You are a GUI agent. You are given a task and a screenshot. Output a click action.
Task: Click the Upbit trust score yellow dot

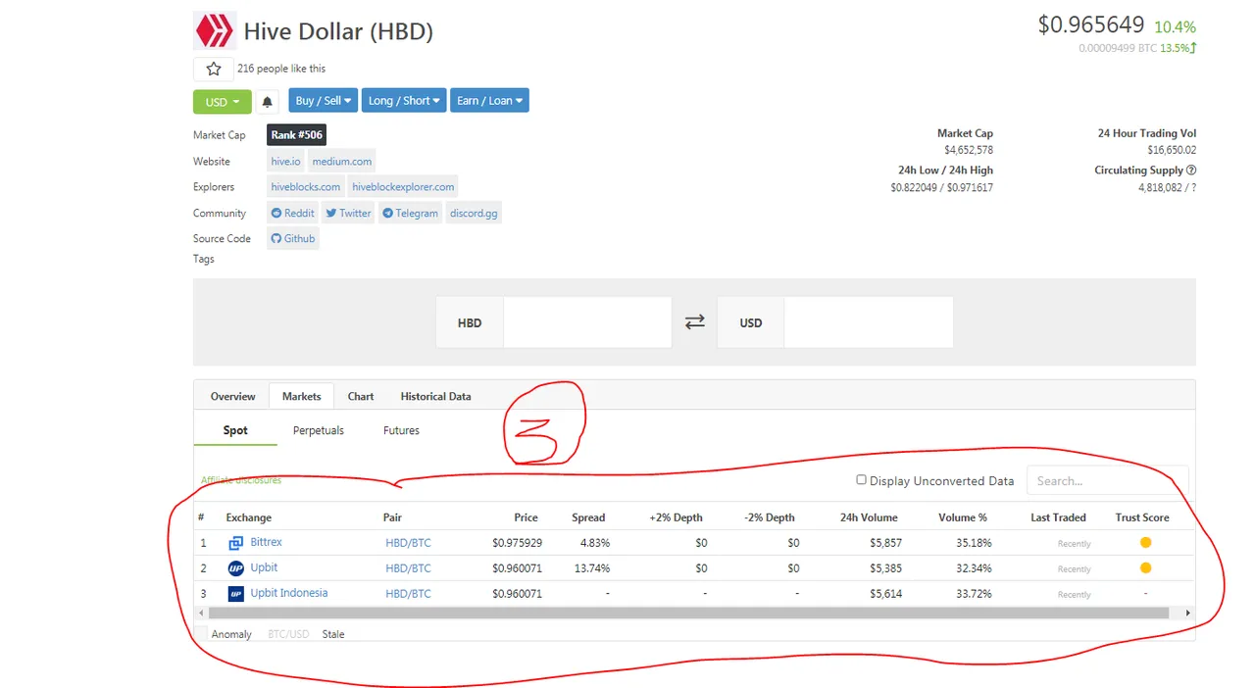tap(1145, 568)
